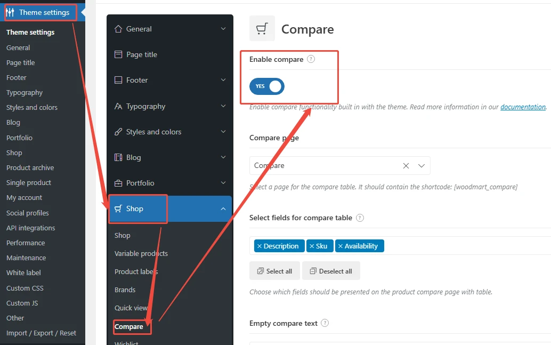Clear the Compare page selection X
The height and width of the screenshot is (345, 551).
406,166
